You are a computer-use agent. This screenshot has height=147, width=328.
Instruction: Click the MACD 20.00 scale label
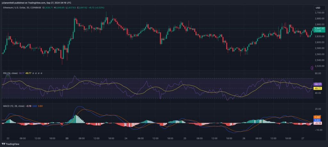click(x=318, y=109)
